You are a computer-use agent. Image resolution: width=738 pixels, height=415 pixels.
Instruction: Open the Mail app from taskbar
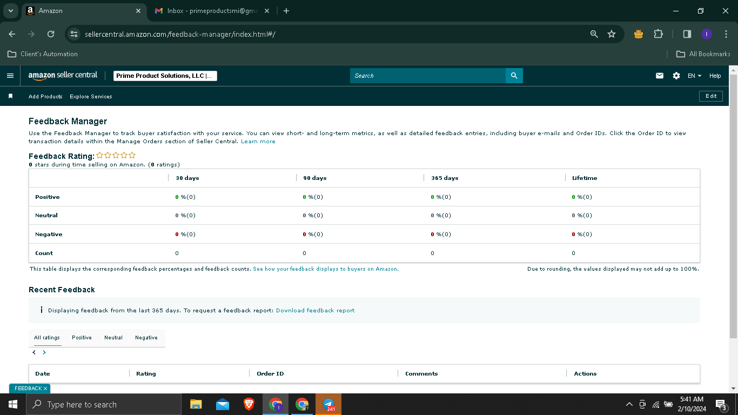(222, 404)
